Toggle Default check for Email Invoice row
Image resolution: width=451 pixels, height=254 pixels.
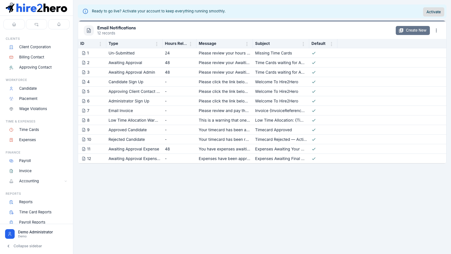tap(314, 111)
